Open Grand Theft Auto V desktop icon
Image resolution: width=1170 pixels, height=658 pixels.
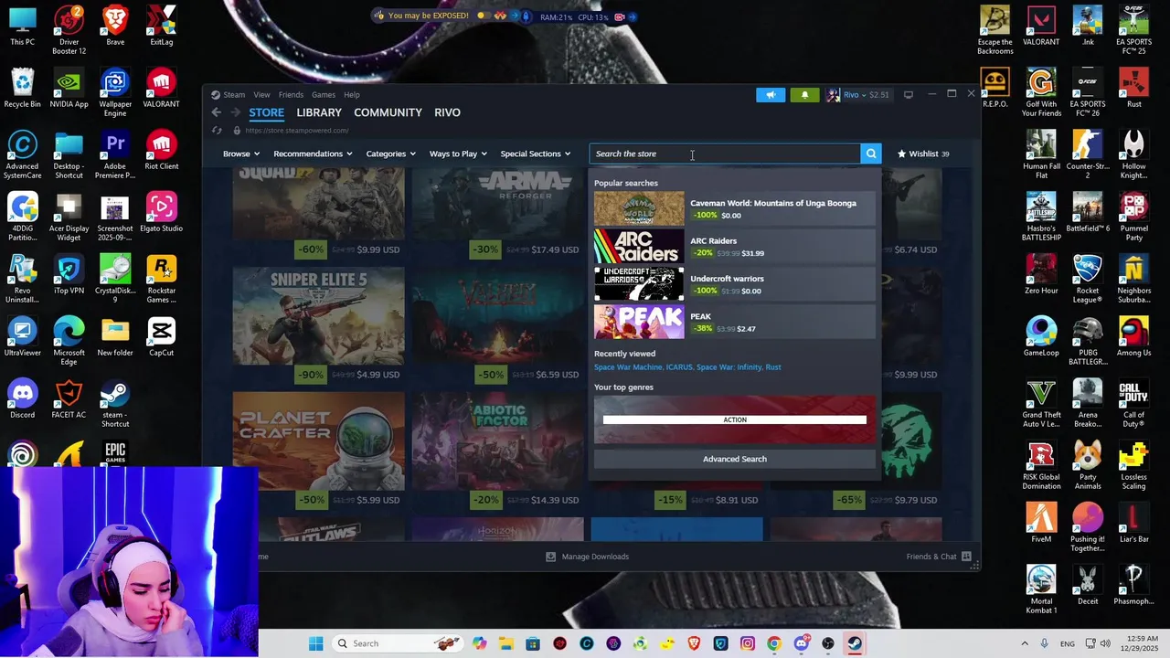pos(1041,404)
